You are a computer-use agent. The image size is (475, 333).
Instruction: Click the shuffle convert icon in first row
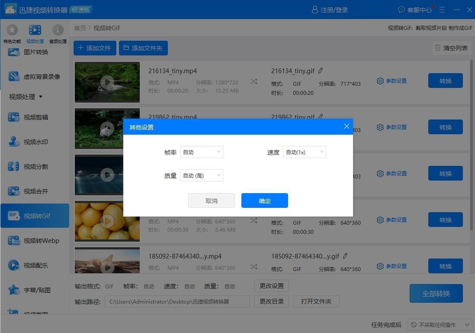coord(254,81)
